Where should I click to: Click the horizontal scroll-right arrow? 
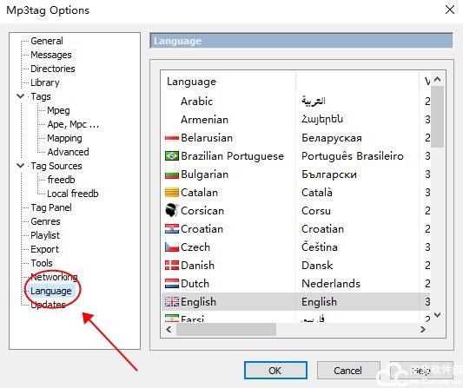pyautogui.click(x=423, y=329)
